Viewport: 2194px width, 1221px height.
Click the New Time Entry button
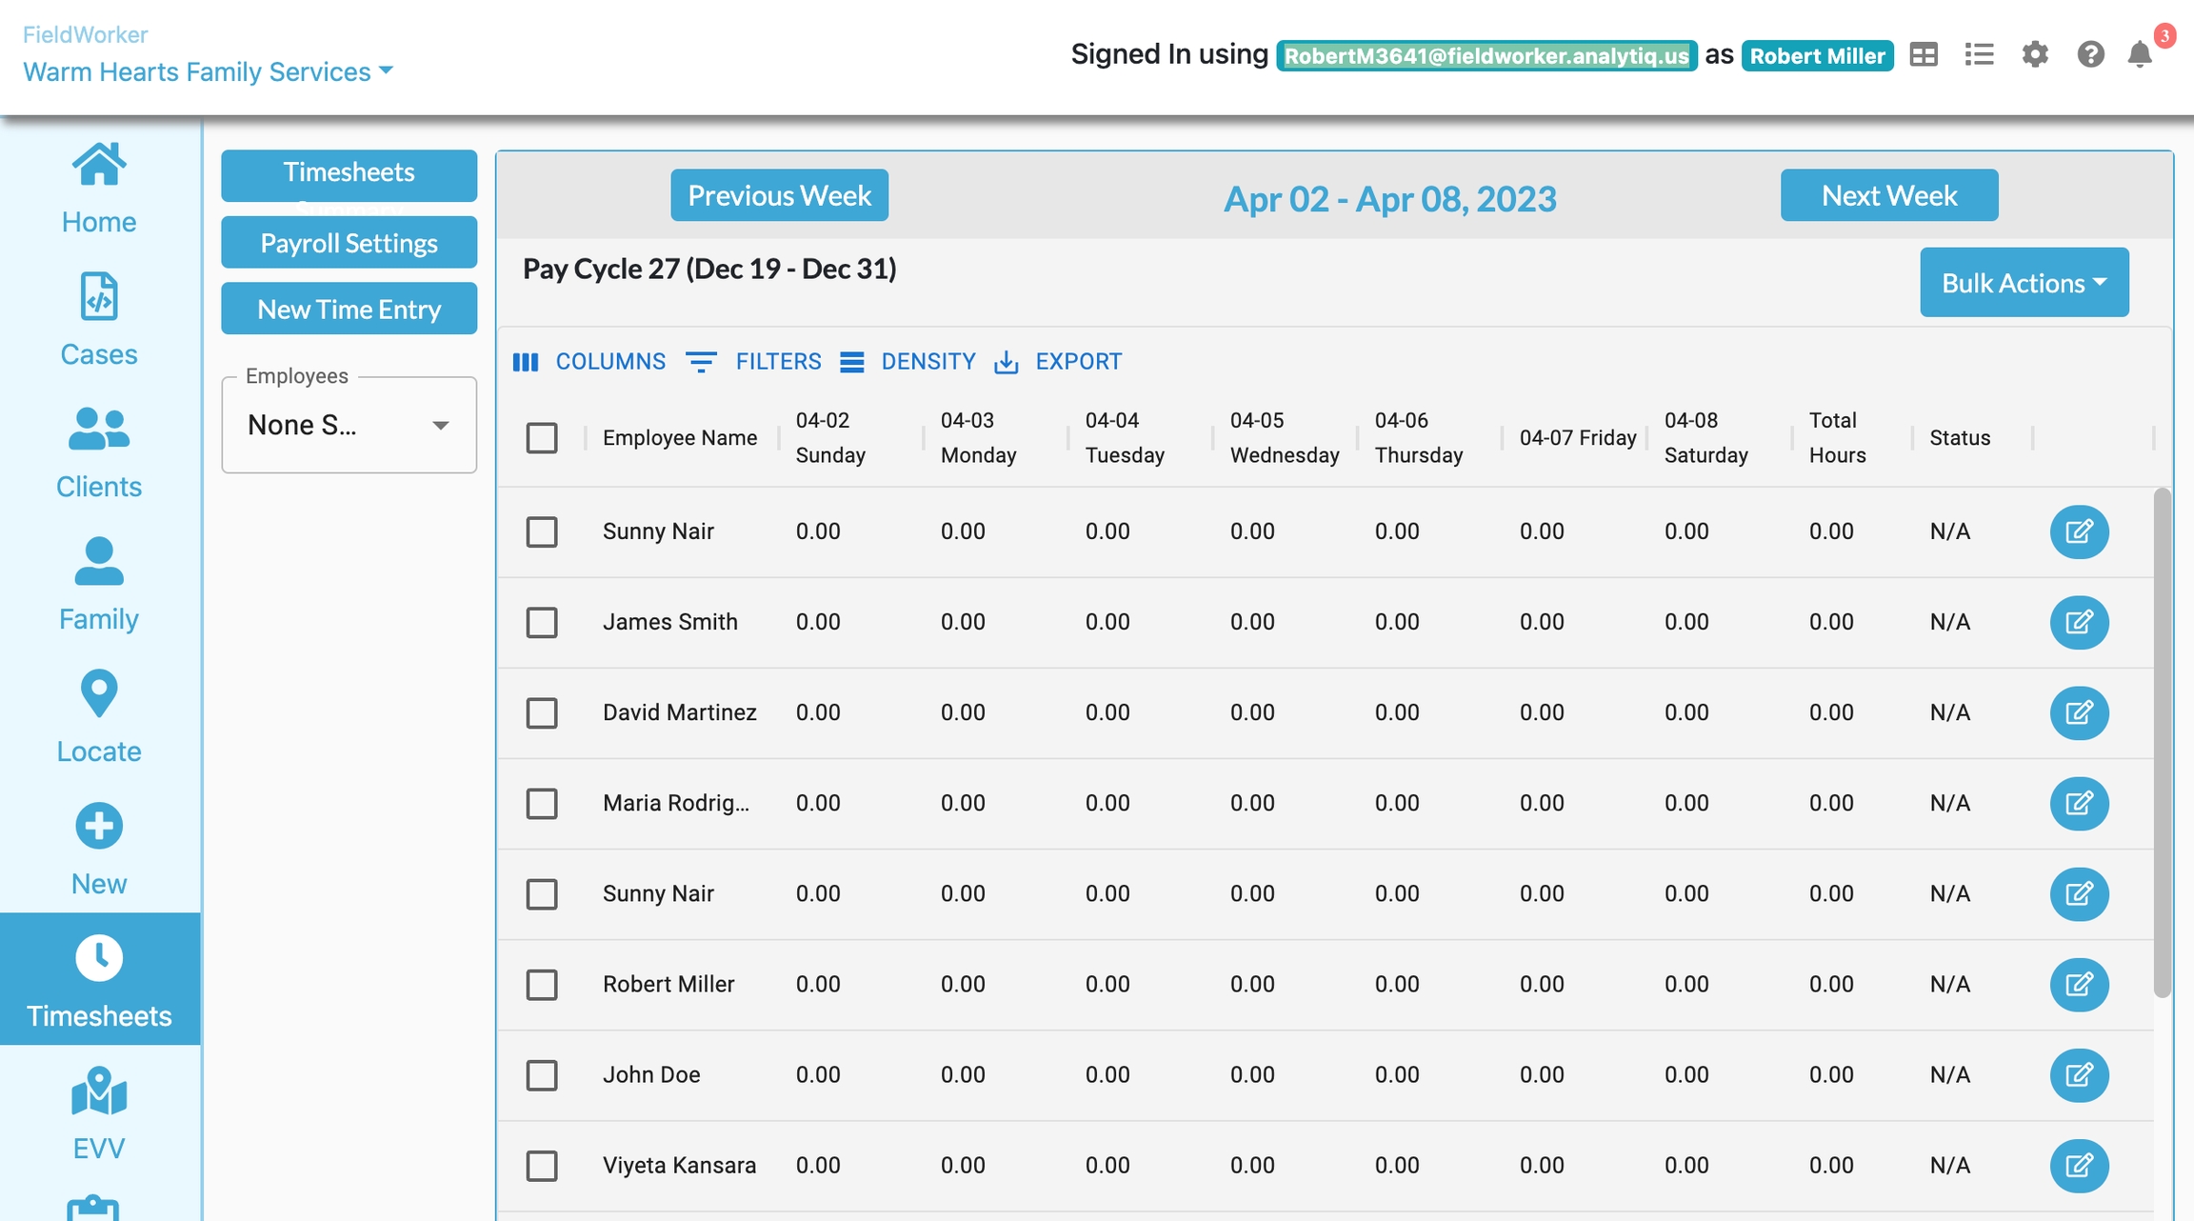coord(349,309)
